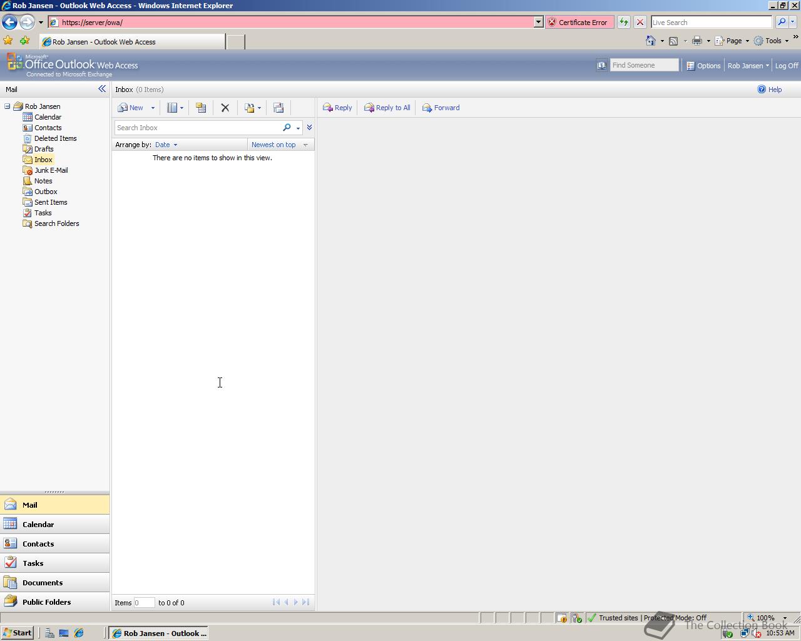Image resolution: width=801 pixels, height=641 pixels.
Task: Switch to the Mail navigation tab
Action: [x=54, y=505]
